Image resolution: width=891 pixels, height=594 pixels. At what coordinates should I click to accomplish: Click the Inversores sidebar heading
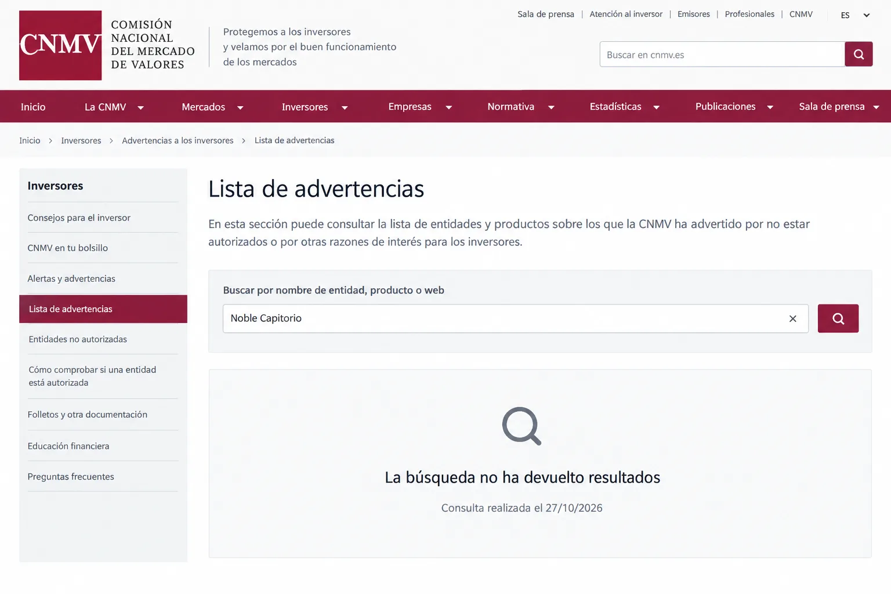click(x=55, y=186)
